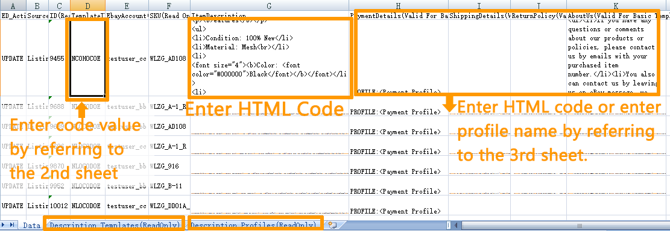This screenshot has width=670, height=231.
Task: Select the cell with ID 9455
Action: tap(59, 58)
